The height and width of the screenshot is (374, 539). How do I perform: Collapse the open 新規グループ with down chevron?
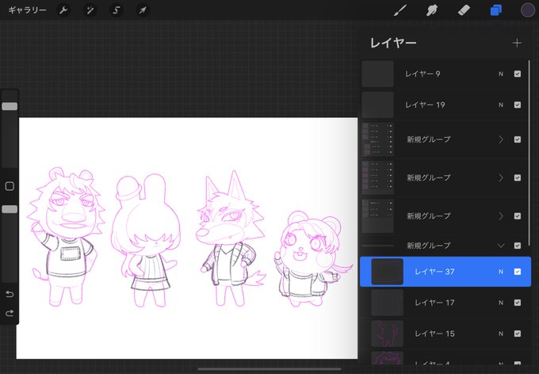pyautogui.click(x=501, y=246)
